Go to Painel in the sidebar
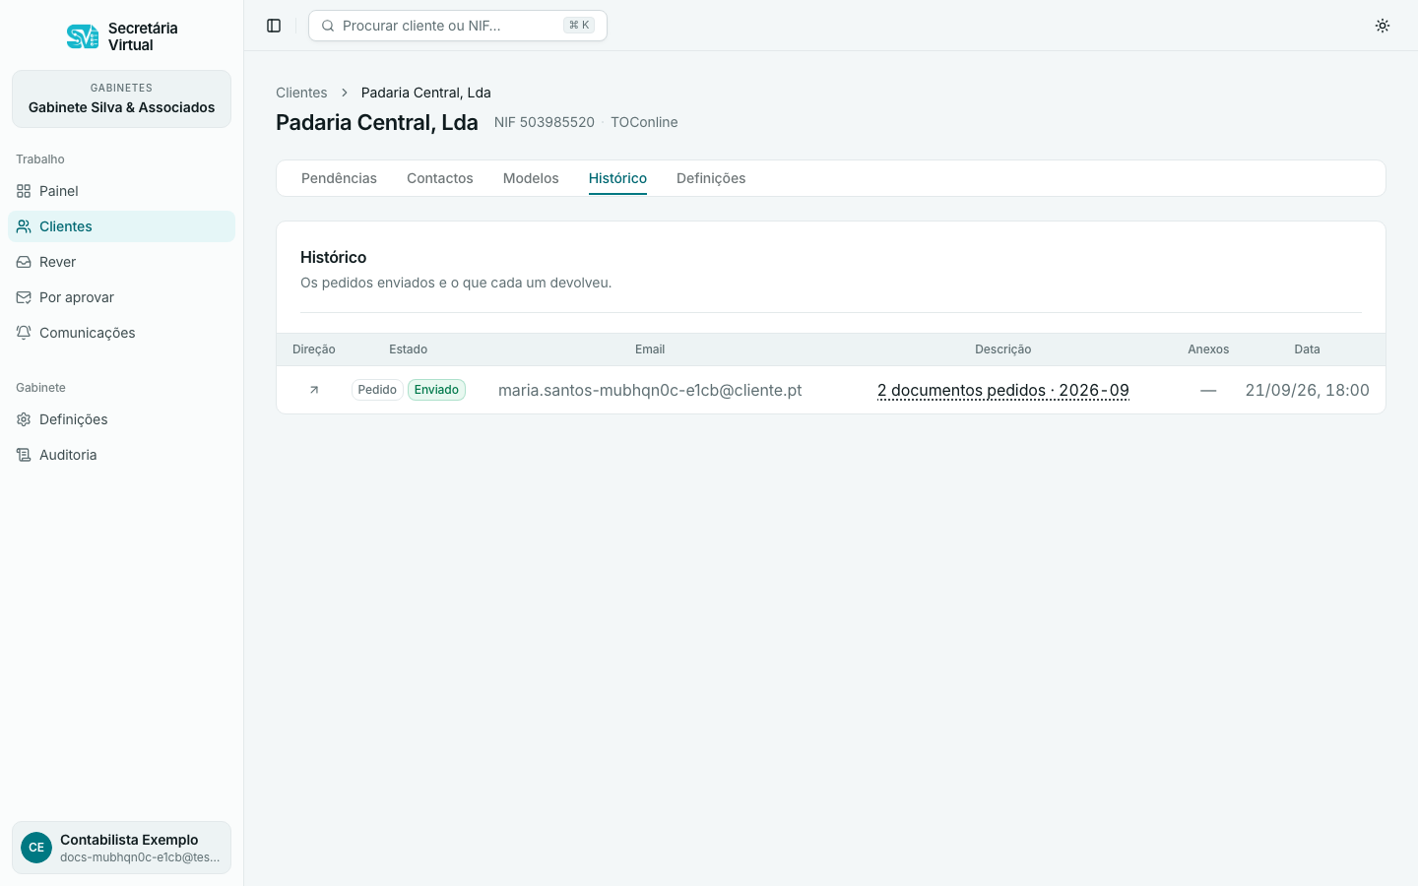The image size is (1418, 886). tap(121, 191)
